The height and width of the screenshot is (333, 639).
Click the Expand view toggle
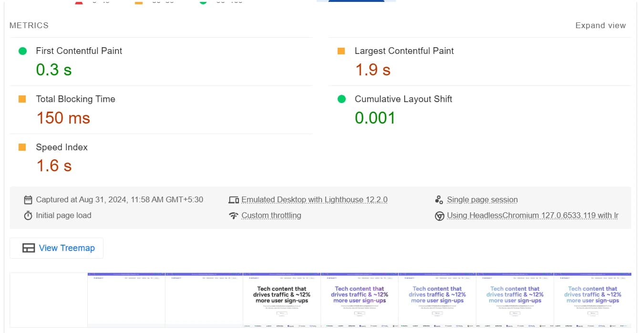point(600,25)
